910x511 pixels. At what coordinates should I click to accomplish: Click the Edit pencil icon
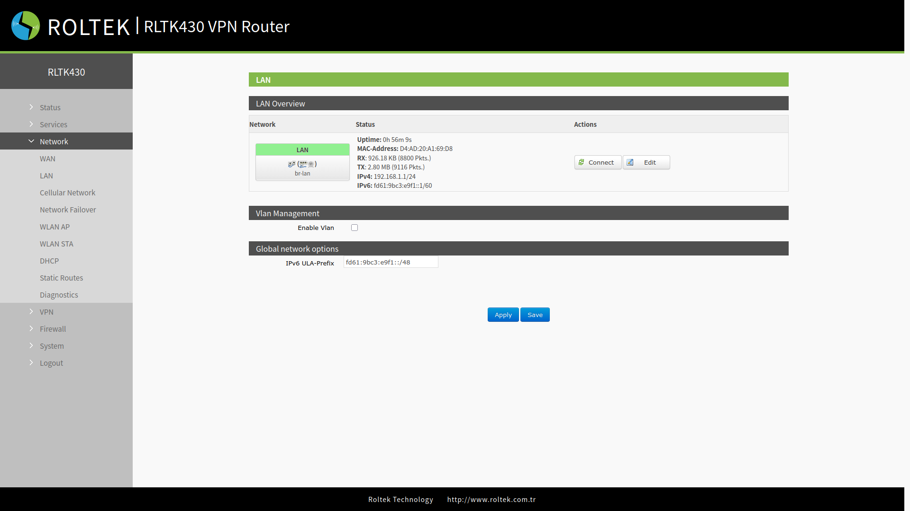[x=630, y=162]
